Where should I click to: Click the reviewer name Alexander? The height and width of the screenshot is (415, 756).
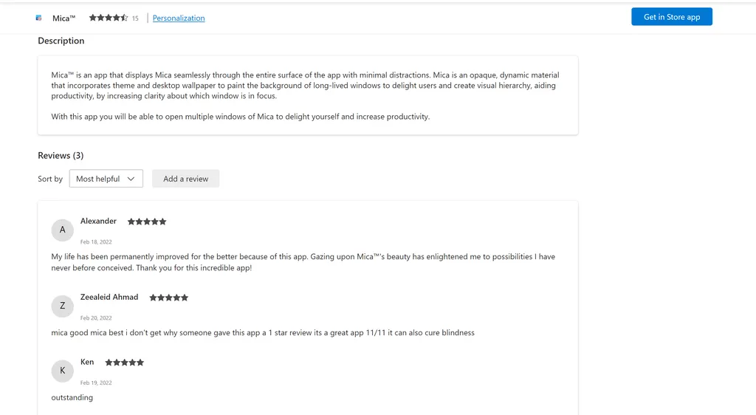[x=98, y=221]
